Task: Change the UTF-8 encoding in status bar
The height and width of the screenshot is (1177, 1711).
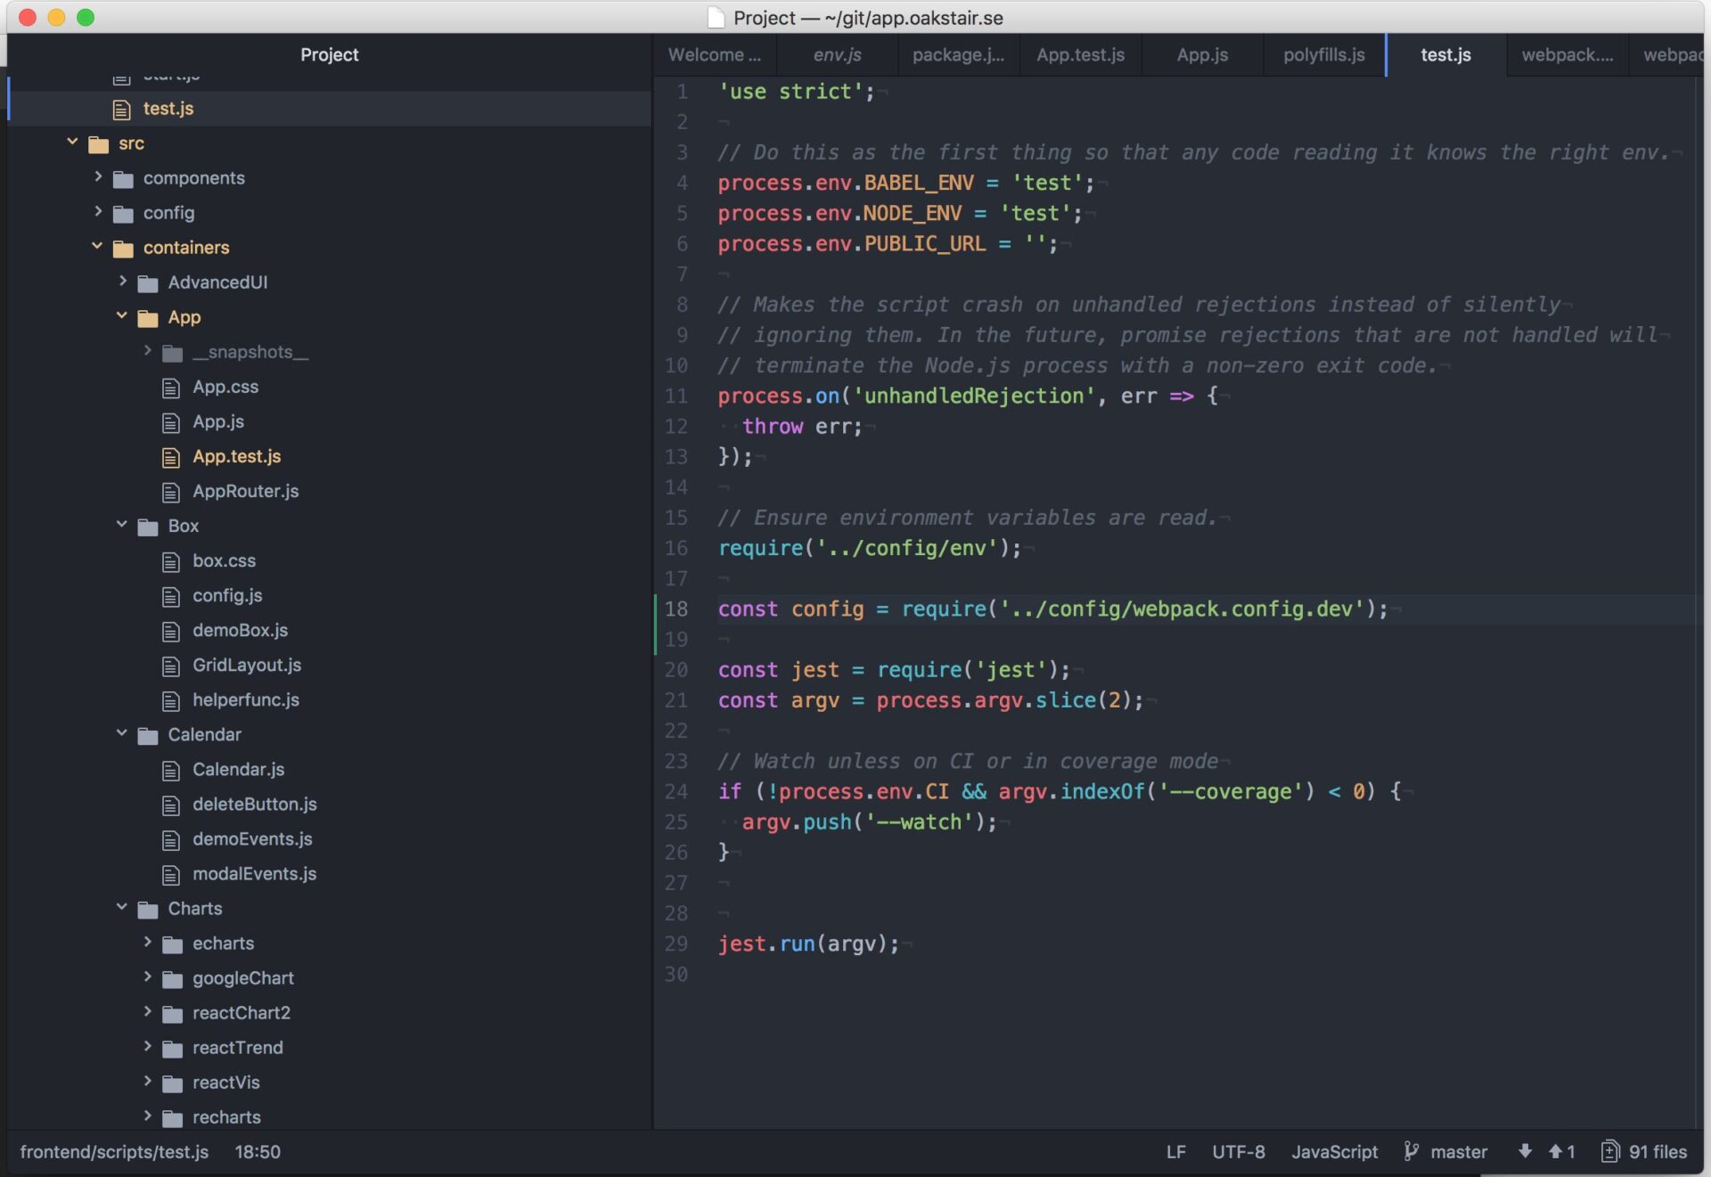Action: (1238, 1152)
